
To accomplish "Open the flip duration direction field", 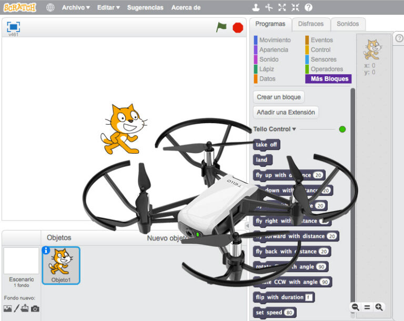I will [x=309, y=297].
